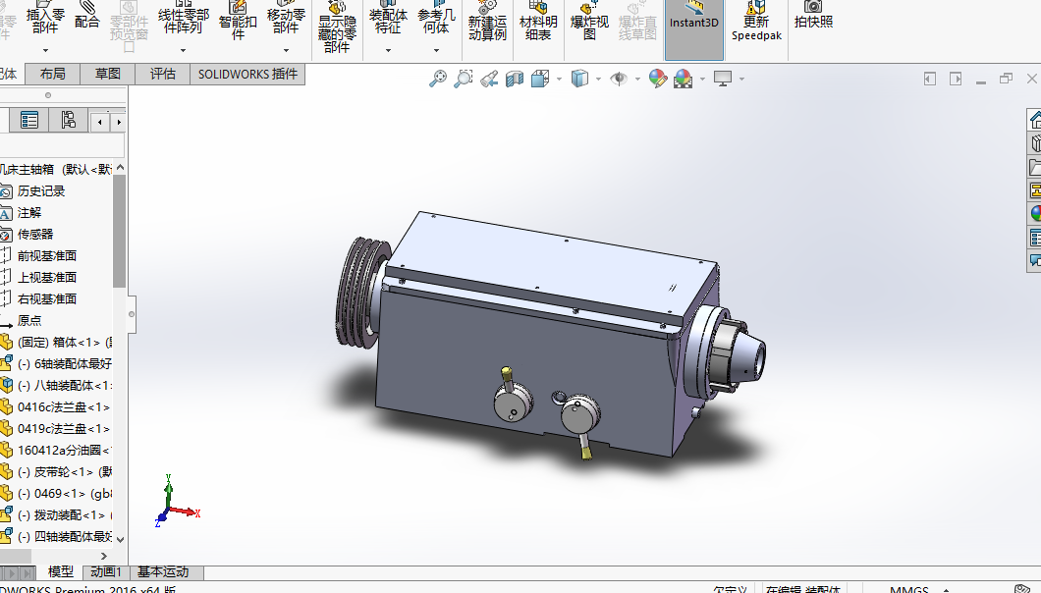Open Linear Component Pattern (线性零部件阵列) tool
The width and height of the screenshot is (1041, 593).
pyautogui.click(x=184, y=19)
